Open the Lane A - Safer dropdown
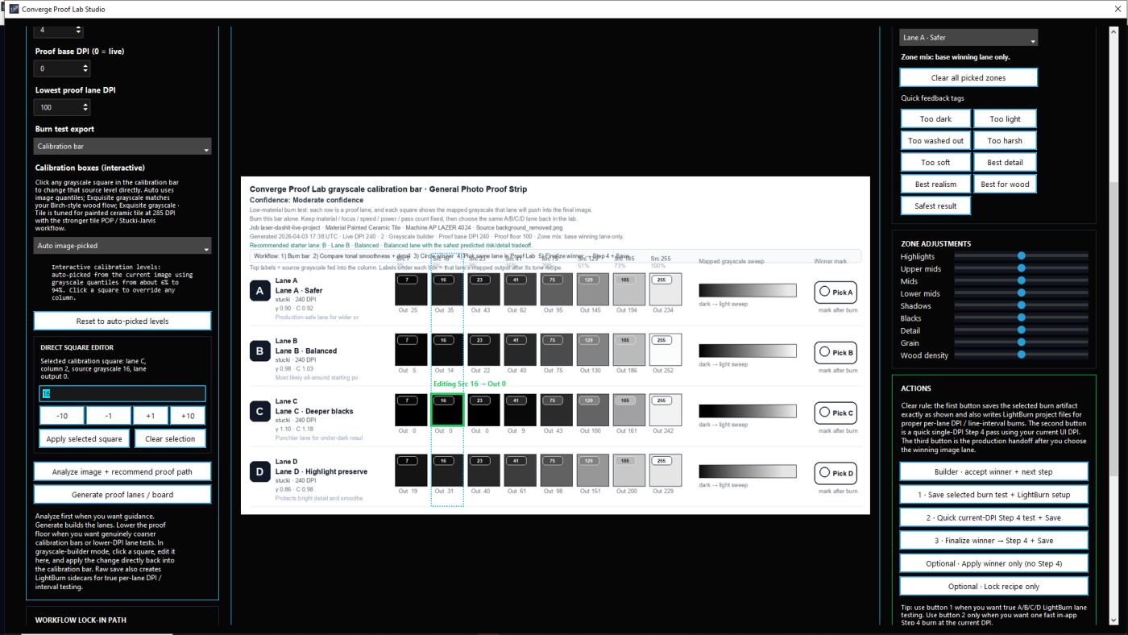Image resolution: width=1128 pixels, height=635 pixels. (968, 38)
